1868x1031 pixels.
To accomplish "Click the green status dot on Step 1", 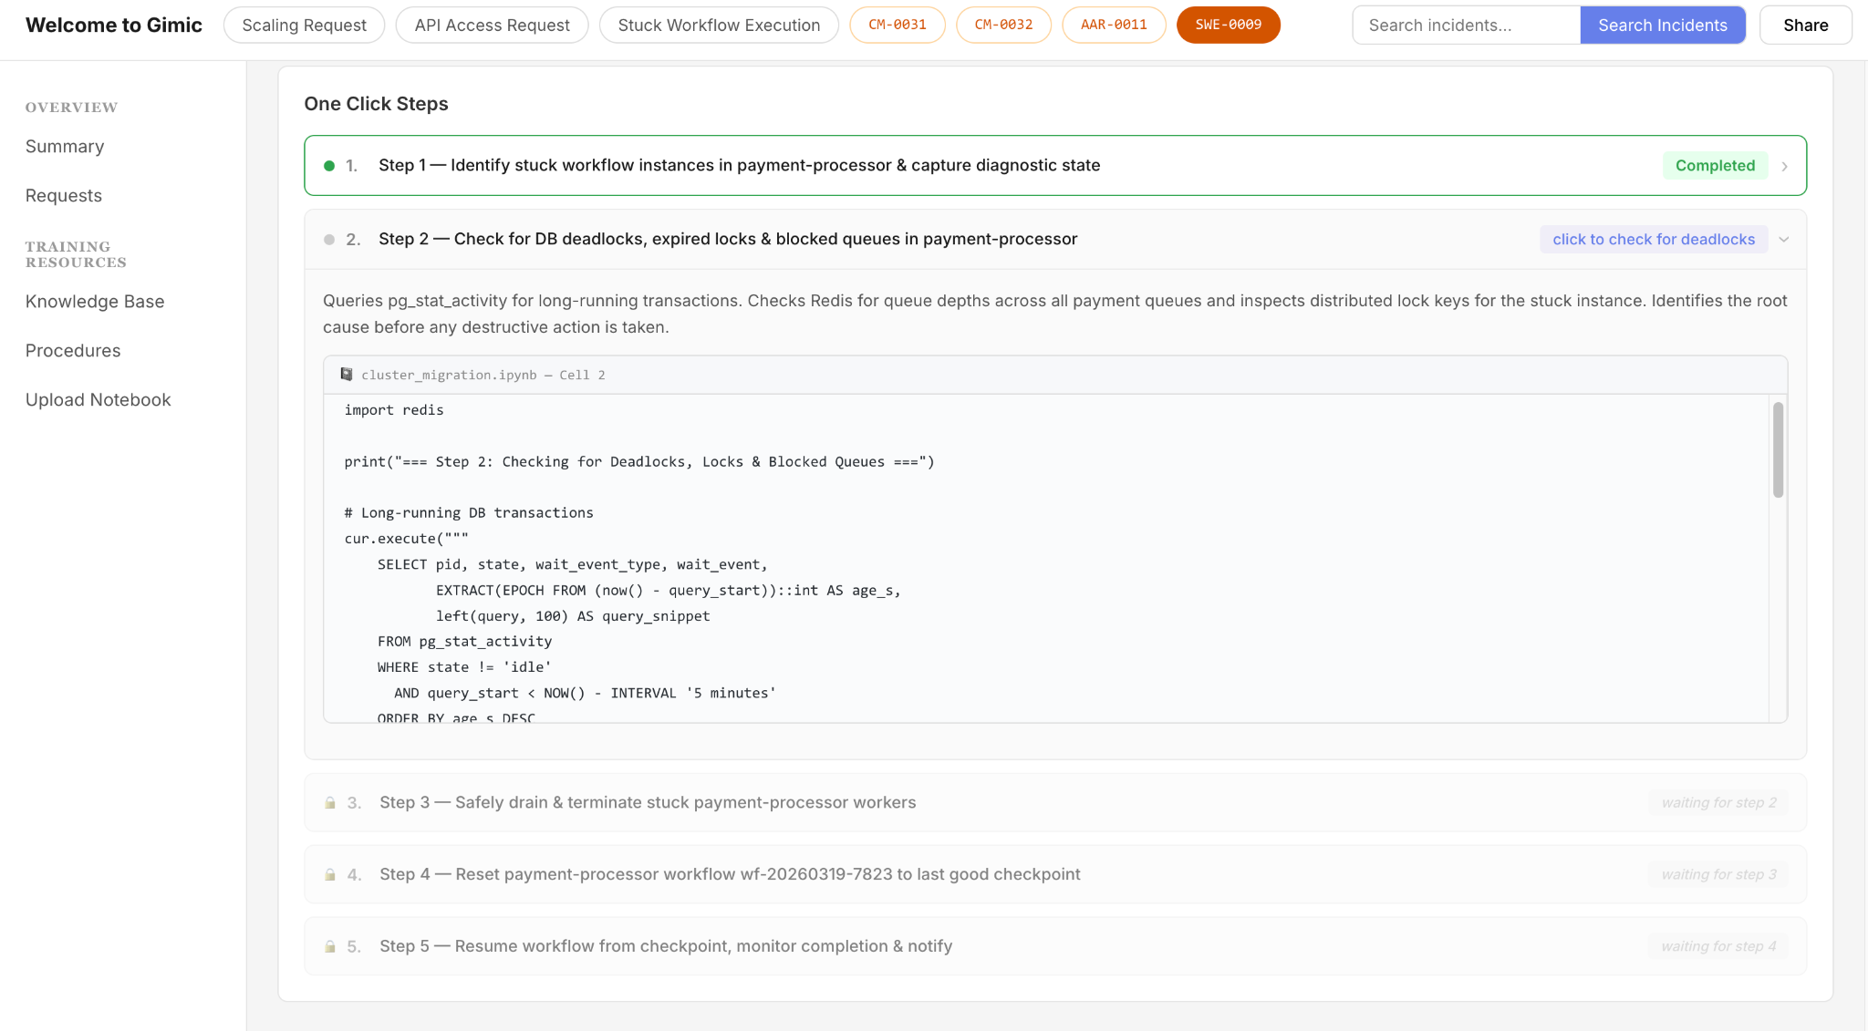I will point(329,166).
